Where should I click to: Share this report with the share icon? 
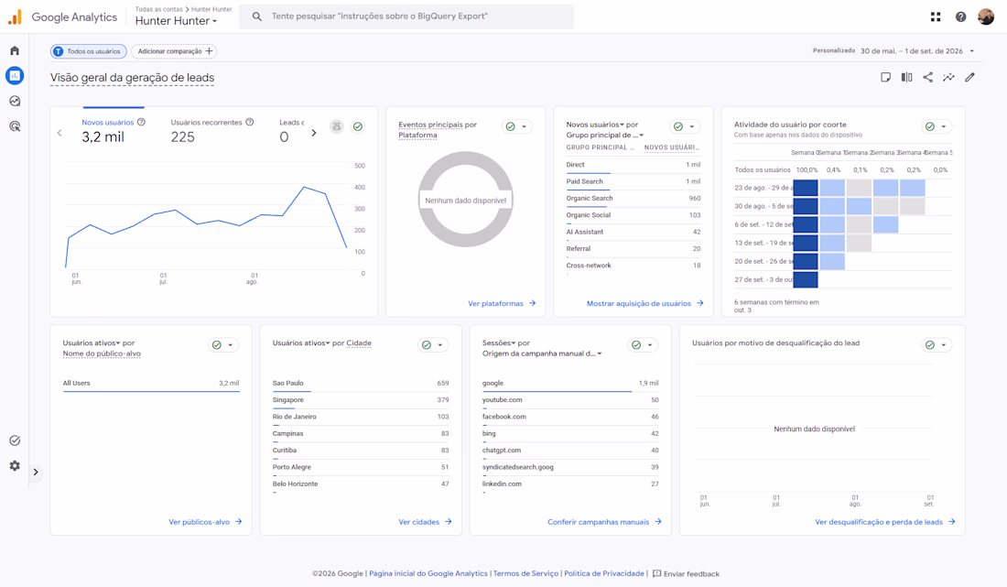click(928, 77)
